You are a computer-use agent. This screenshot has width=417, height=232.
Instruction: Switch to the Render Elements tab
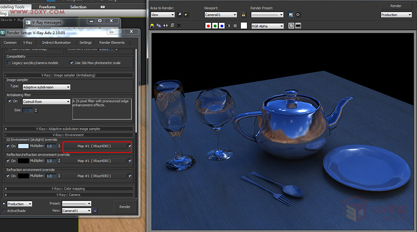[112, 43]
